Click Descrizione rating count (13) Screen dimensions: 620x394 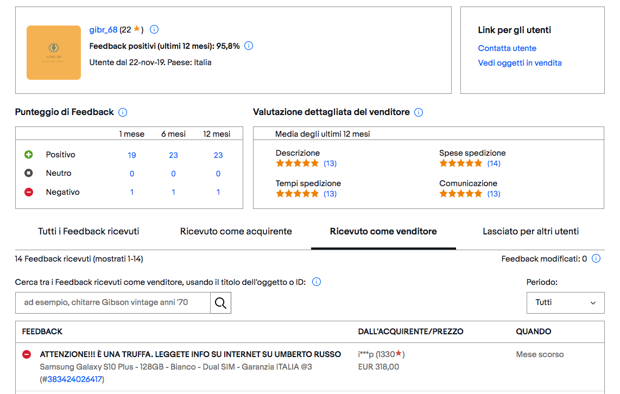click(x=330, y=163)
